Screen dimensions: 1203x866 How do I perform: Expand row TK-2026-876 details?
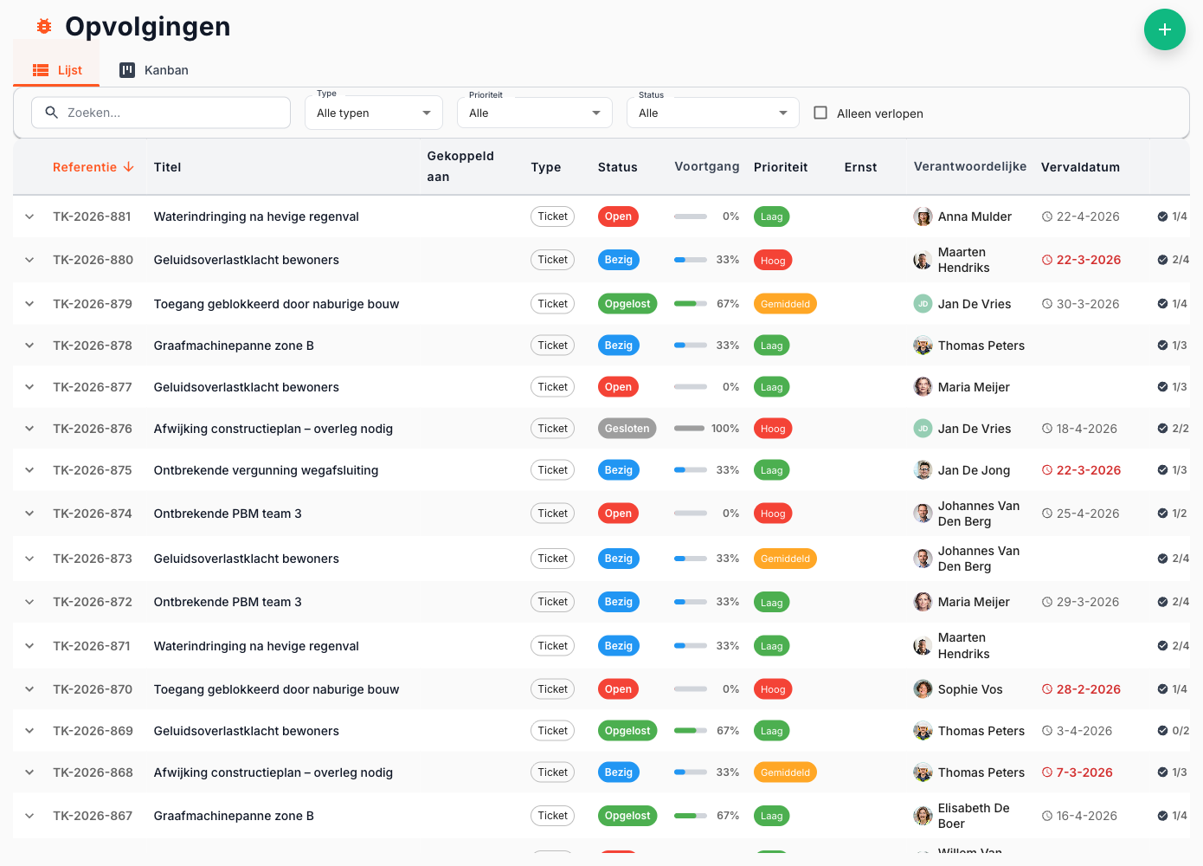point(29,429)
